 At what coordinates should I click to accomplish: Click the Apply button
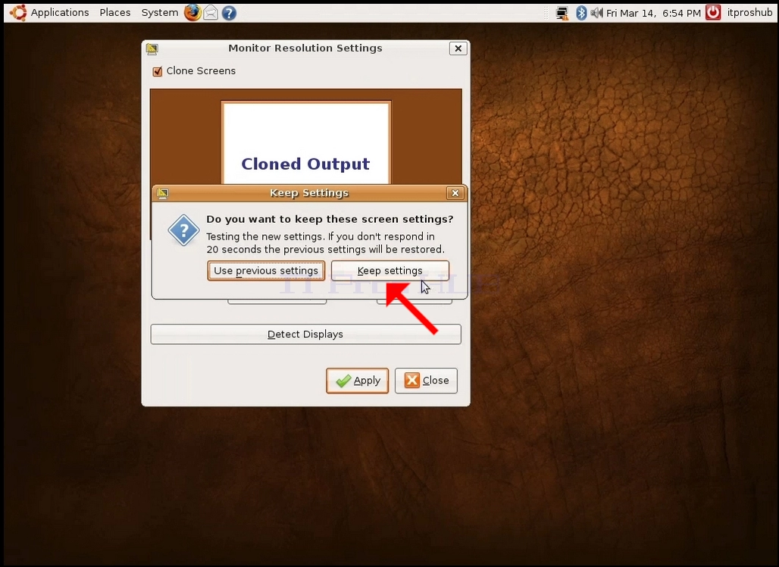[357, 381]
